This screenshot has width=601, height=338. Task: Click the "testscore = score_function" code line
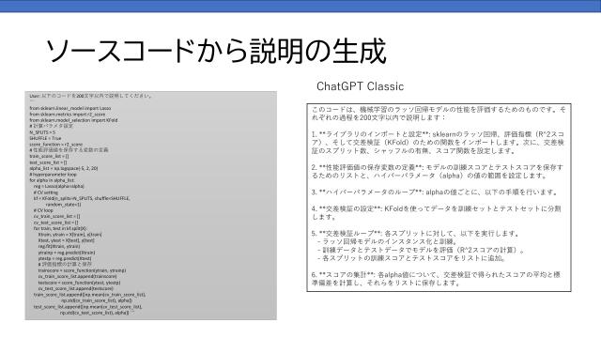[79, 283]
